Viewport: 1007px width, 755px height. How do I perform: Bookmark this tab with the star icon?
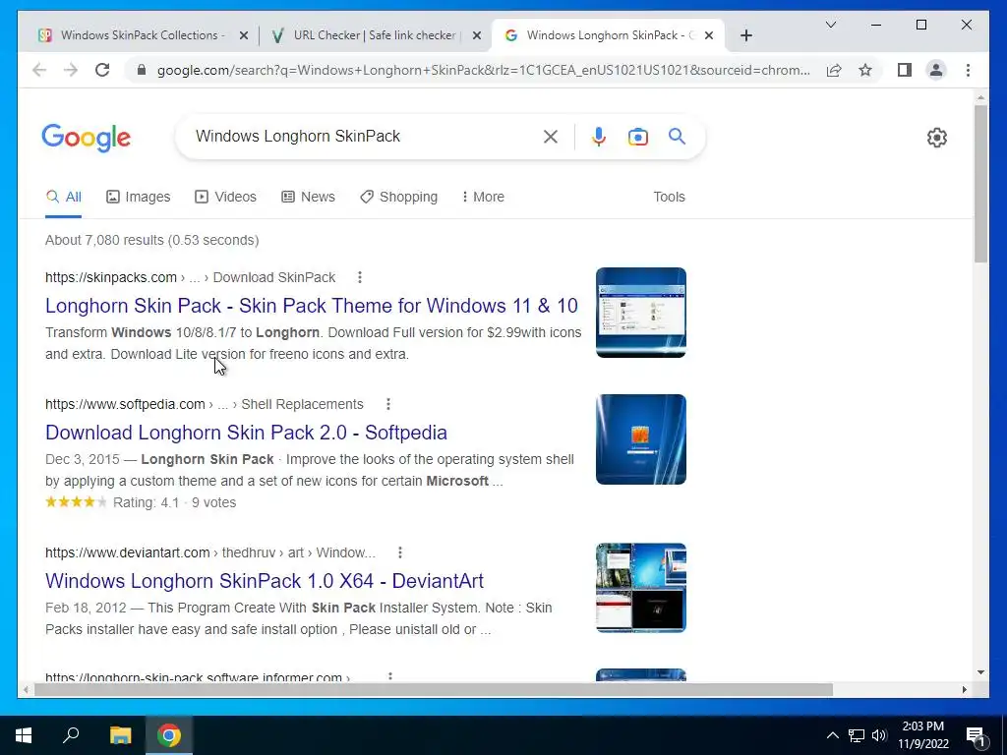[x=865, y=70]
